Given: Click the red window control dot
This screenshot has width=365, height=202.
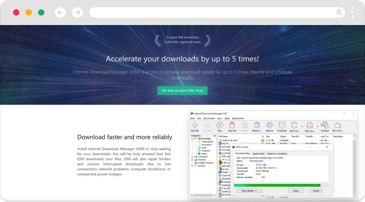Looking at the screenshot, I should 16,13.
